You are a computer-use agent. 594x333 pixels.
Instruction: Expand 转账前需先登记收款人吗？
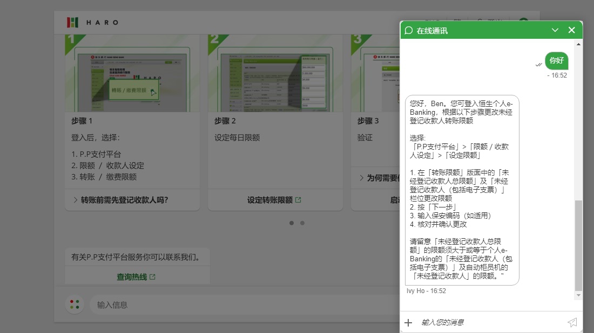(120, 200)
